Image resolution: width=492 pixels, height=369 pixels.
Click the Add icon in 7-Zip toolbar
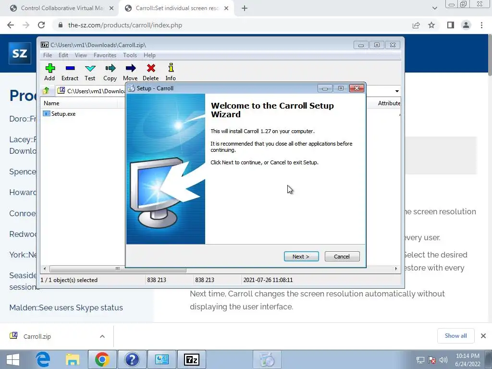click(49, 72)
